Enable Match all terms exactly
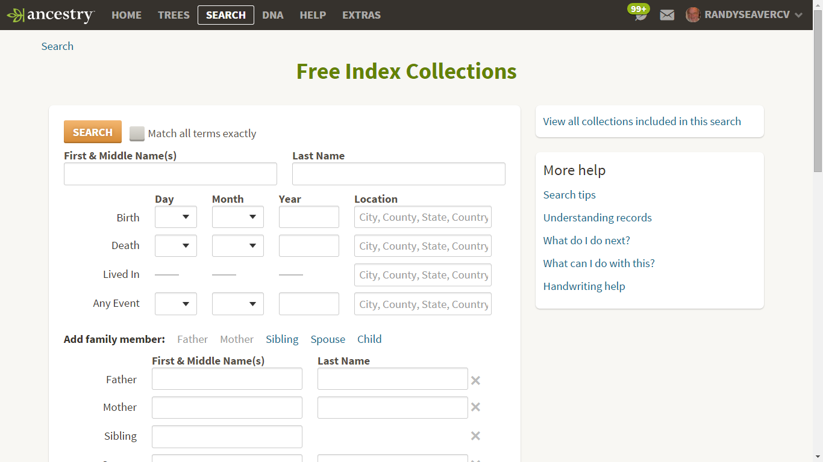The image size is (823, 462). point(137,134)
